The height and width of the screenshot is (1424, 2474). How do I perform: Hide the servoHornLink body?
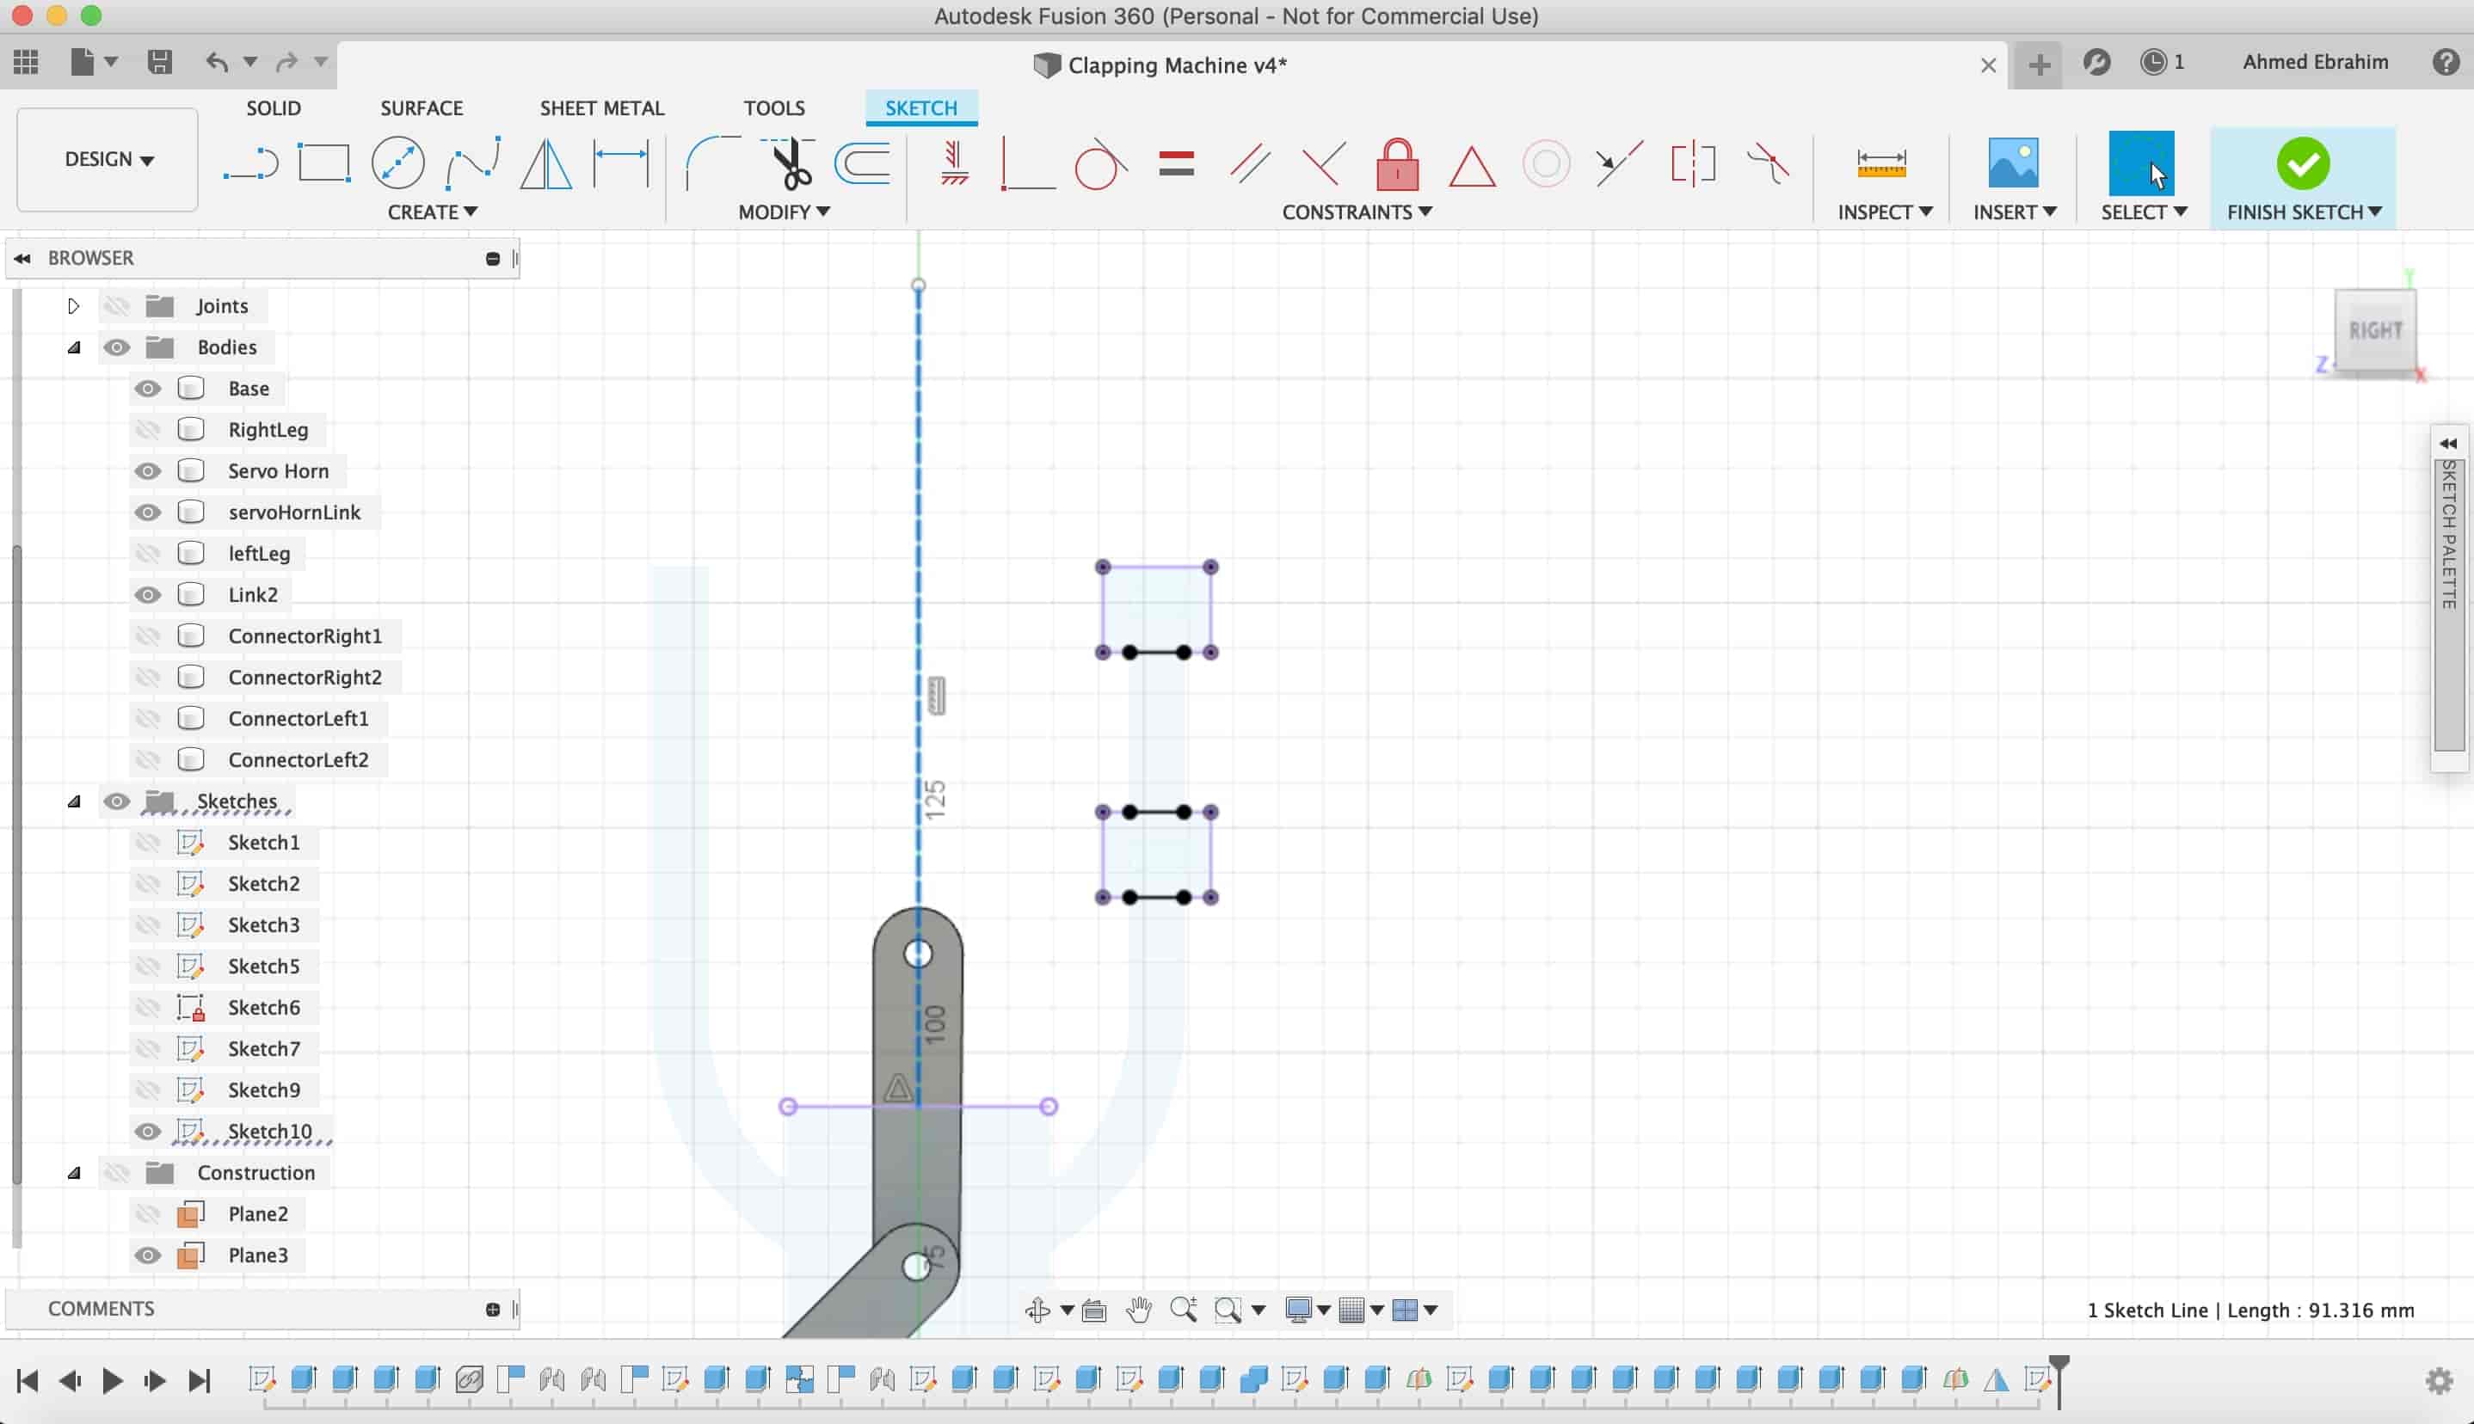(147, 512)
